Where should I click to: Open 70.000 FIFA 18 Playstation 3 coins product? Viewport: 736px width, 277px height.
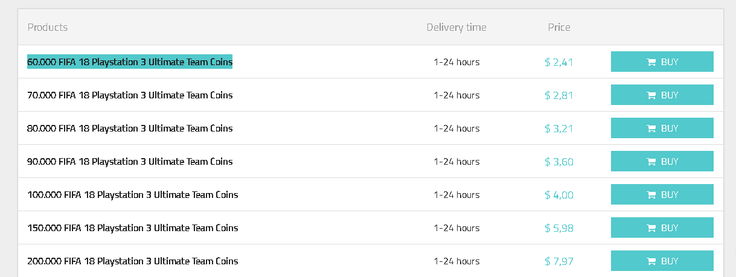[x=130, y=95]
